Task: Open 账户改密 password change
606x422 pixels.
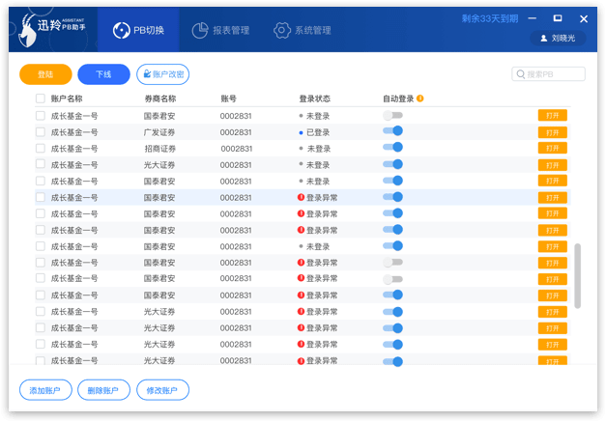Action: coord(162,74)
